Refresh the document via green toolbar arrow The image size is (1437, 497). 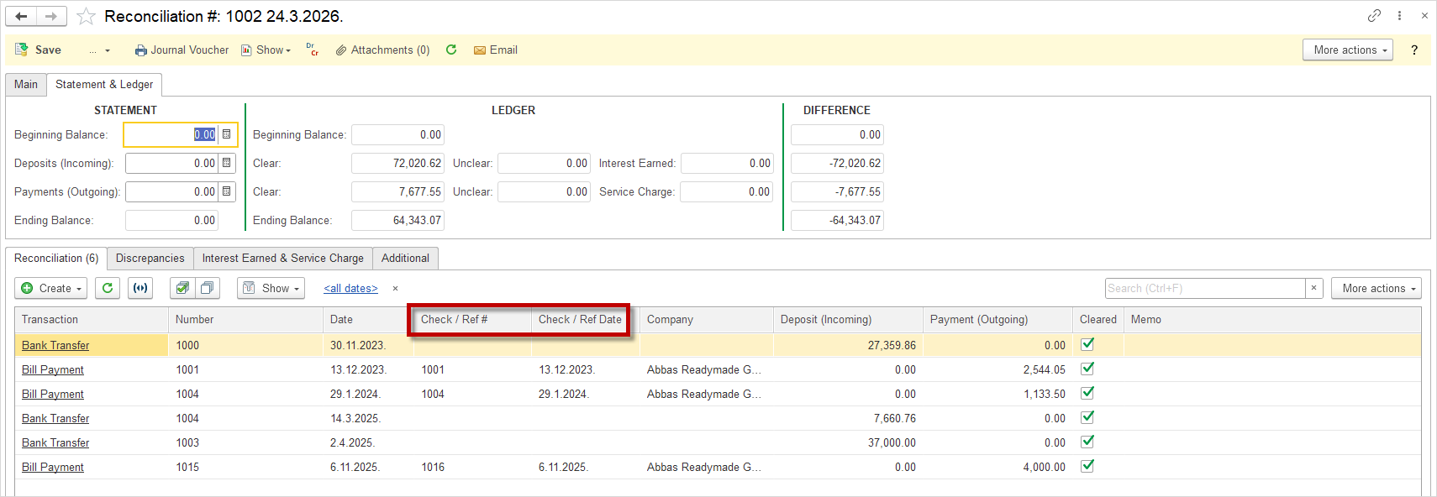click(451, 50)
